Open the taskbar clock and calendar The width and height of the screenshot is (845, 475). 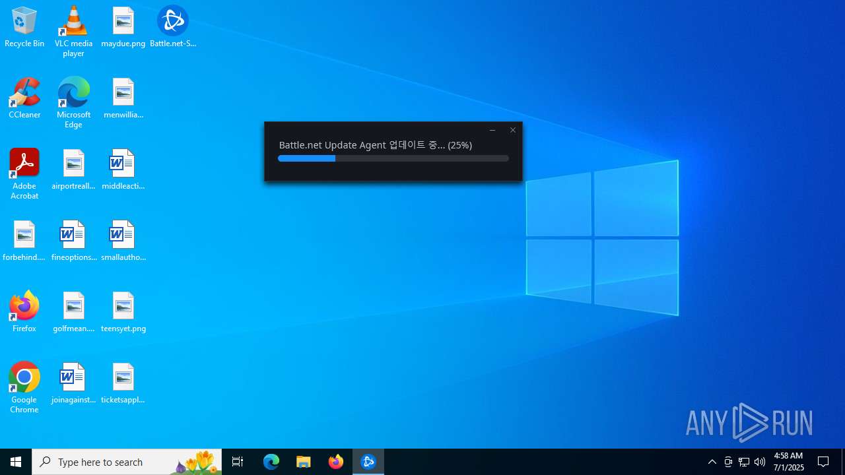[x=789, y=462]
